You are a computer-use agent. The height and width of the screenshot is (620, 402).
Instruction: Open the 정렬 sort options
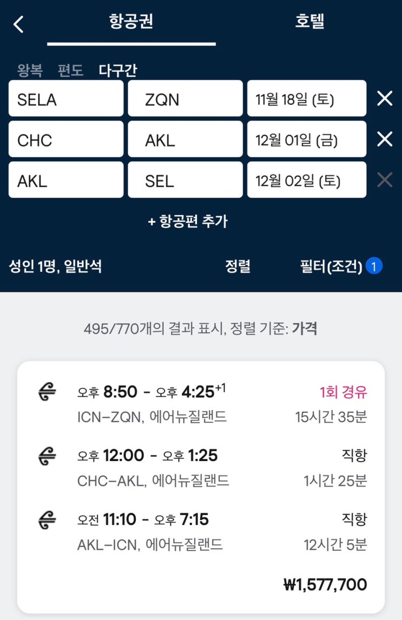tap(238, 266)
